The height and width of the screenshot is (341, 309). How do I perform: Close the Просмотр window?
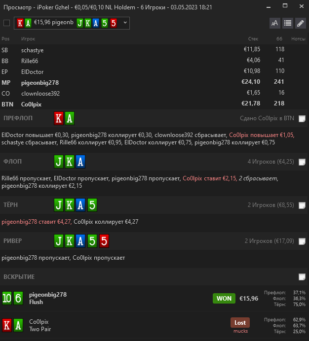[x=302, y=6]
